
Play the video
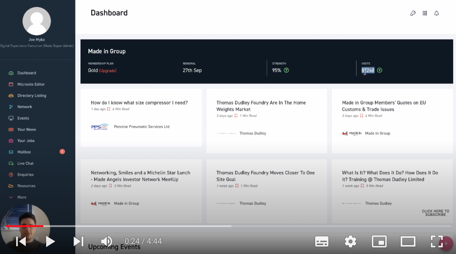(50, 241)
